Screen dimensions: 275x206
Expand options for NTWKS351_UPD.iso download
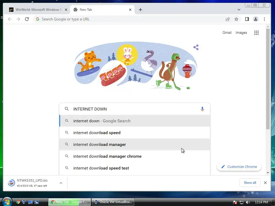tap(61, 183)
